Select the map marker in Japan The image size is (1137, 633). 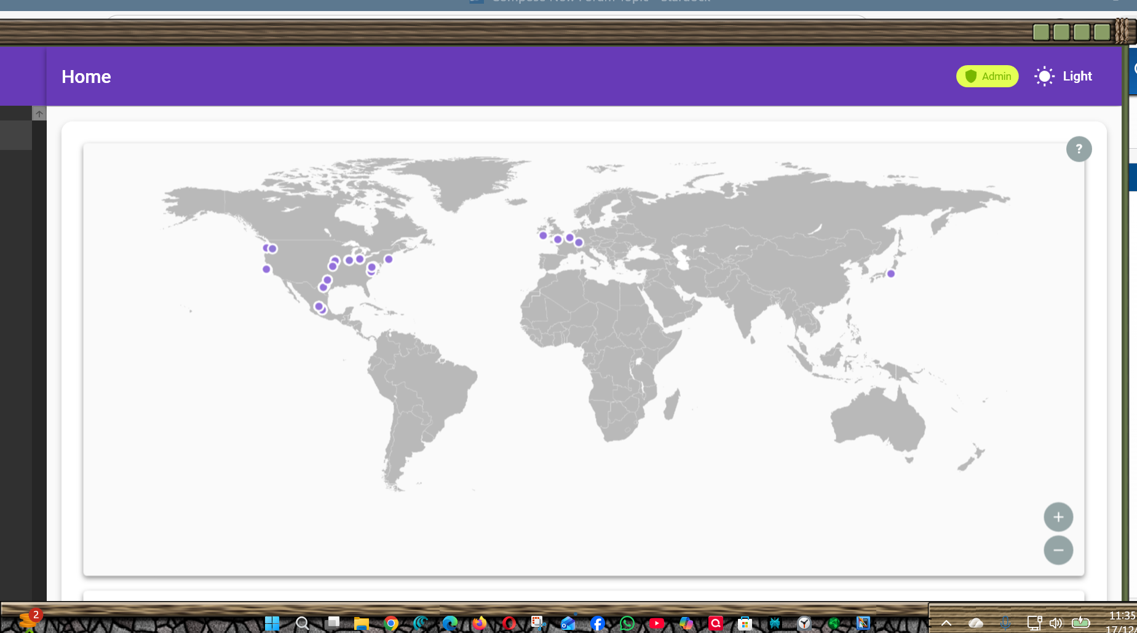pos(891,273)
